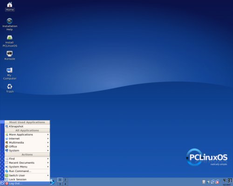Image resolution: width=233 pixels, height=186 pixels.
Task: Open the Office menu entry
Action: point(27,146)
